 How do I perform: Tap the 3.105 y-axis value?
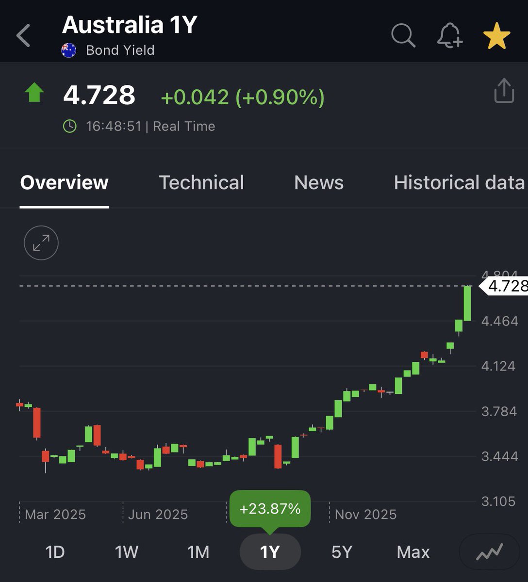click(499, 501)
